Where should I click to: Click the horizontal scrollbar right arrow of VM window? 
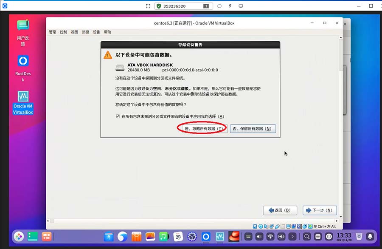(337, 221)
